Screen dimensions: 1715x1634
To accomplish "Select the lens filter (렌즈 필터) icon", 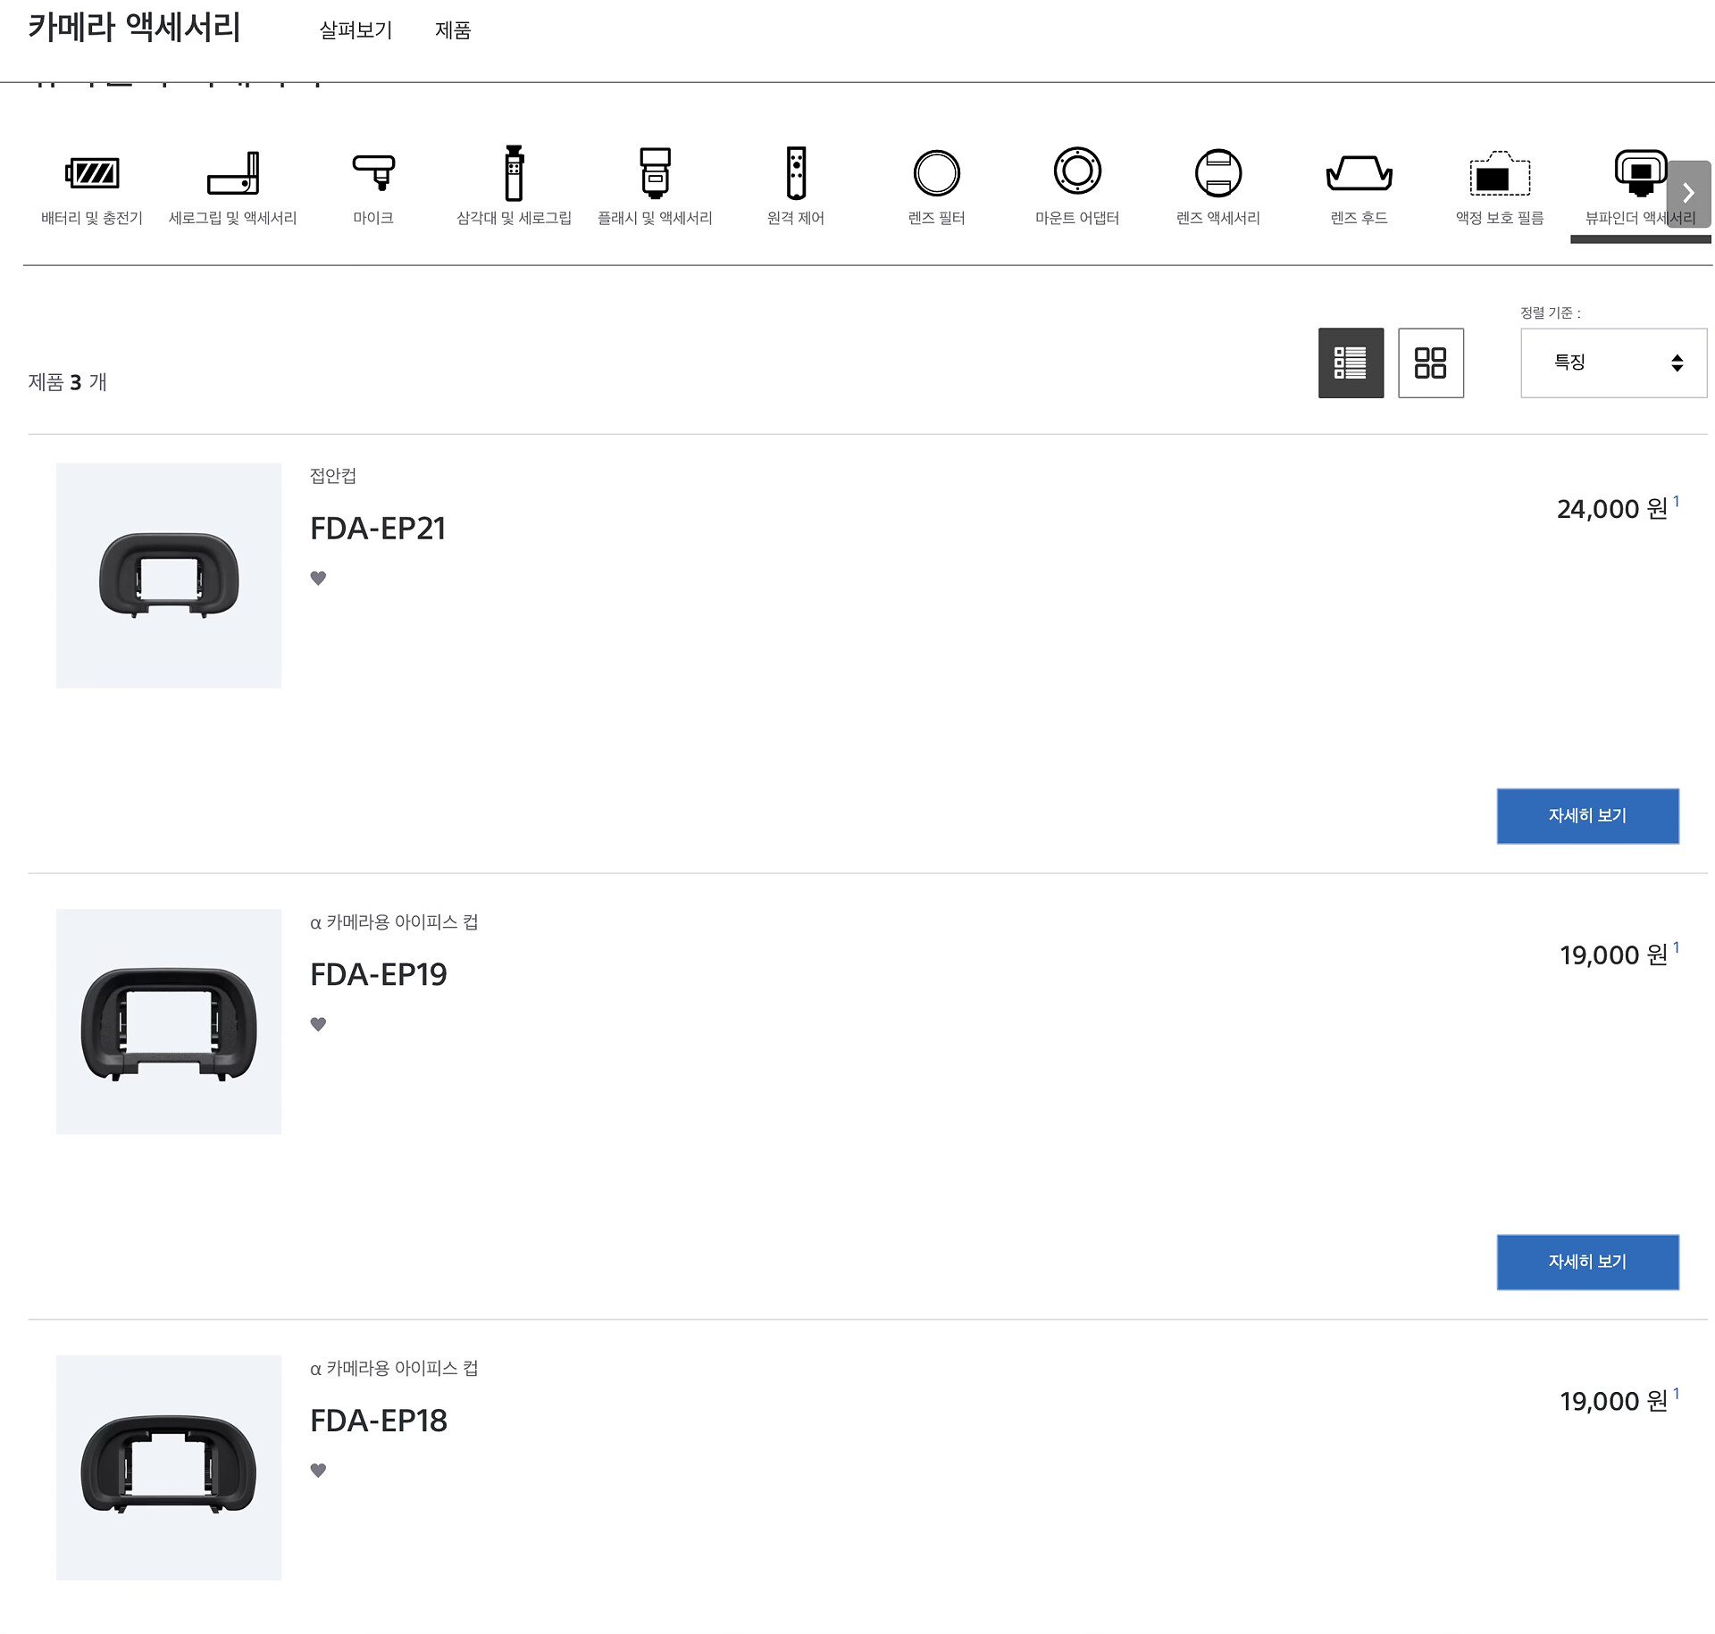I will (x=936, y=174).
